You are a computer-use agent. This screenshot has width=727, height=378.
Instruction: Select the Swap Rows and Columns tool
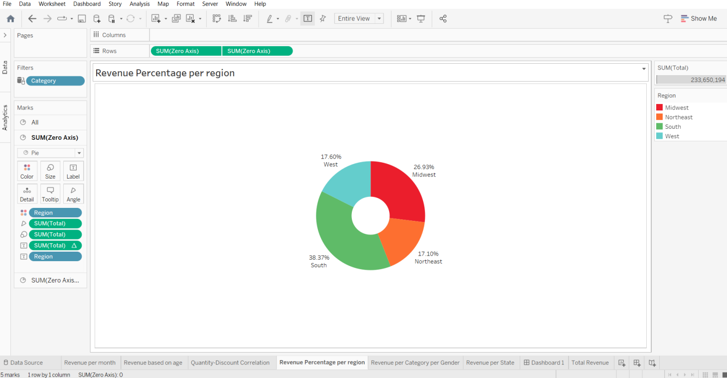(217, 18)
